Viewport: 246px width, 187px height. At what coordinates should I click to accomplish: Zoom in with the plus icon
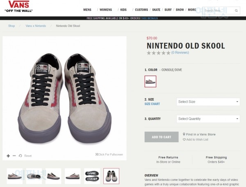point(8,156)
